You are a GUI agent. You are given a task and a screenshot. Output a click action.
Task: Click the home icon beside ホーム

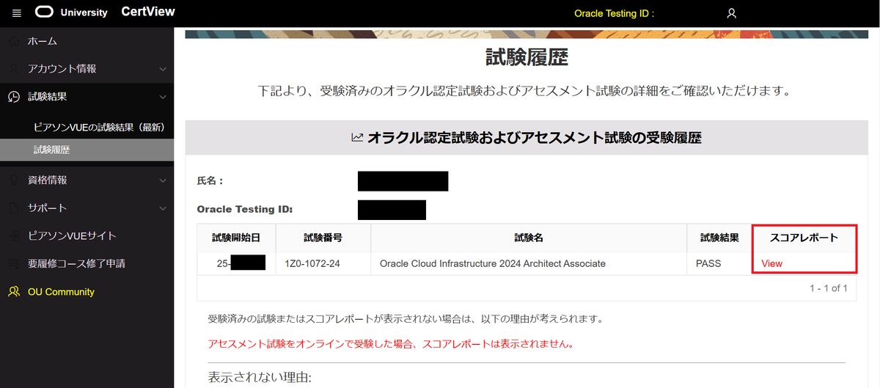(x=13, y=41)
